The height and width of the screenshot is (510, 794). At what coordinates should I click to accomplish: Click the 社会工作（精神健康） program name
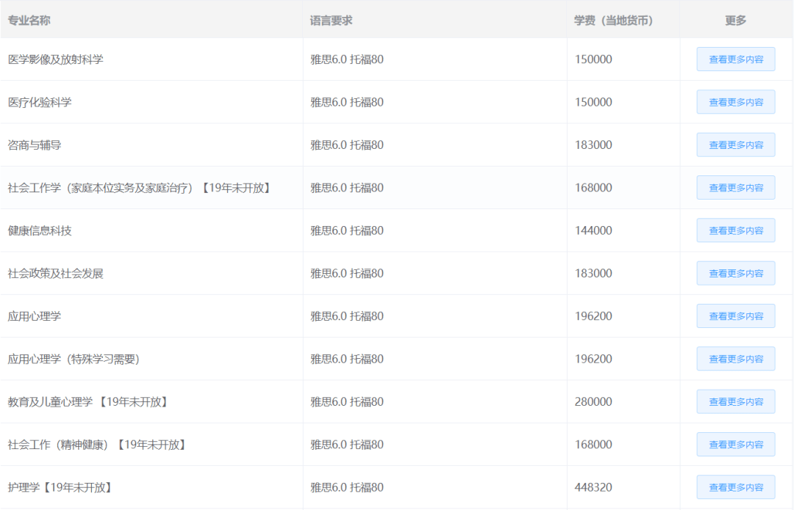click(x=97, y=445)
